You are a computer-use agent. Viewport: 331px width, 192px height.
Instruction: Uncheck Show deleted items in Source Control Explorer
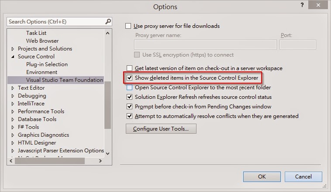click(129, 77)
